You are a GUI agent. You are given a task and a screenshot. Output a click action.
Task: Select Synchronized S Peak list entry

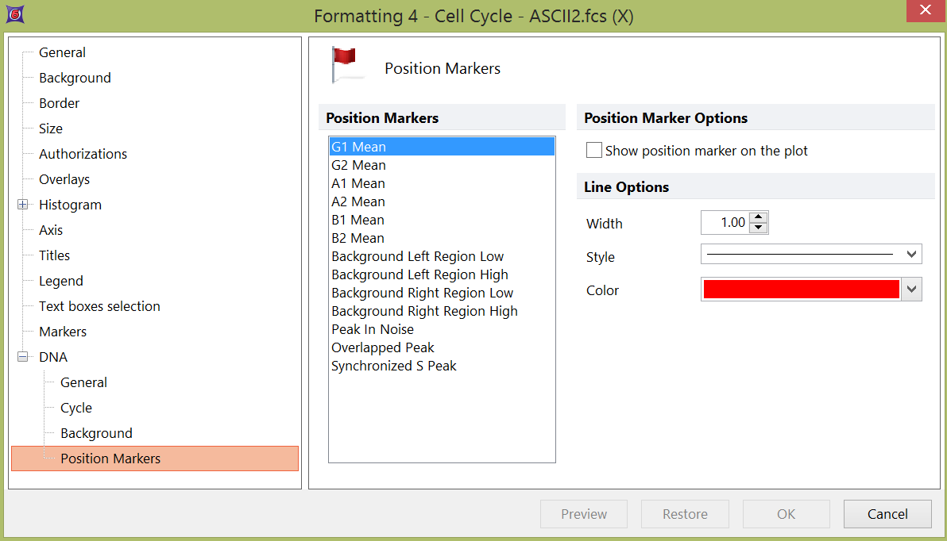(x=394, y=366)
